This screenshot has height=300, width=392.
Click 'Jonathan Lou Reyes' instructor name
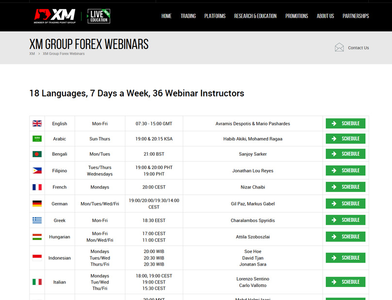tap(253, 171)
